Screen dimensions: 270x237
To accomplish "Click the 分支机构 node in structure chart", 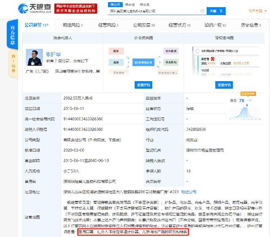I will tap(171, 62).
